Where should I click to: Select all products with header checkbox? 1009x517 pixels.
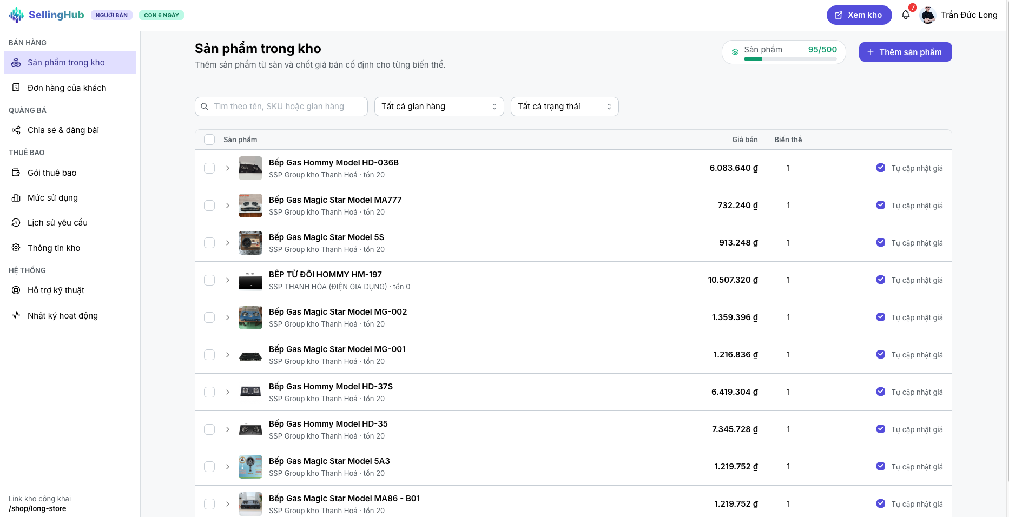(x=209, y=140)
